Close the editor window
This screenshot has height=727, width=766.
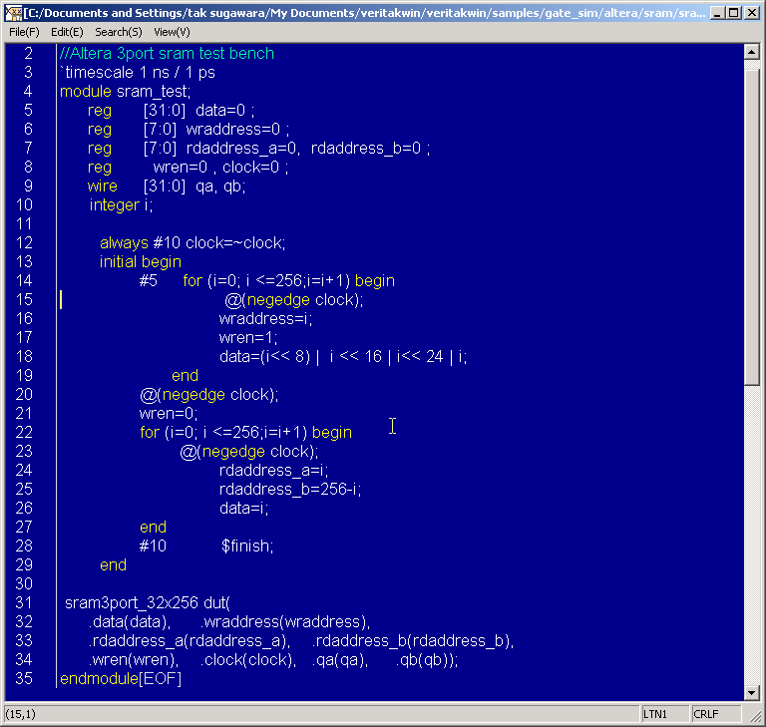pos(752,13)
